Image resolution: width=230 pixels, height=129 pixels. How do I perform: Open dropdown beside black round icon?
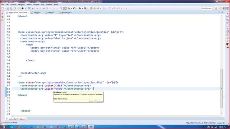click(x=25, y=8)
